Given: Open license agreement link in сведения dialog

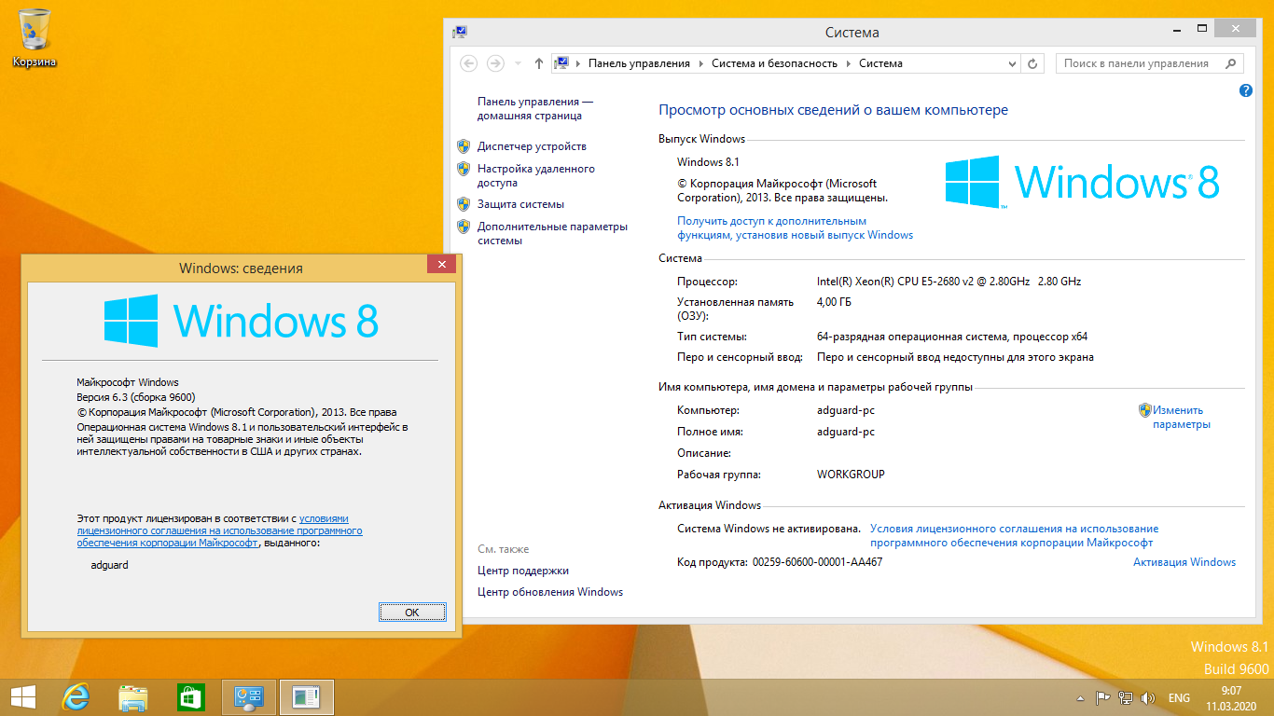Looking at the screenshot, I should pos(219,530).
